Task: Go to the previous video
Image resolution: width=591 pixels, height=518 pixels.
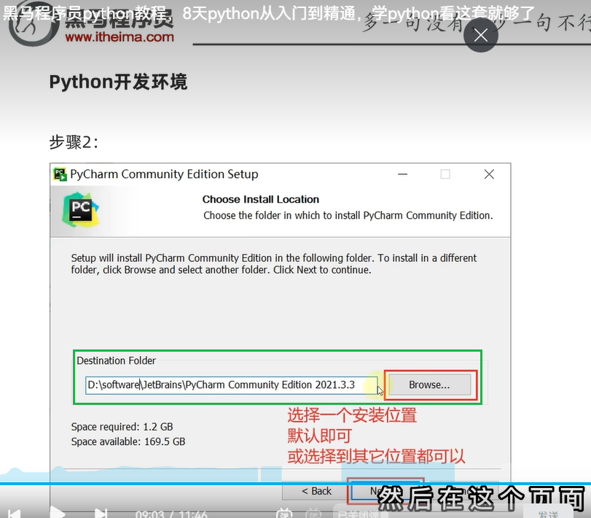Action: coord(15,514)
